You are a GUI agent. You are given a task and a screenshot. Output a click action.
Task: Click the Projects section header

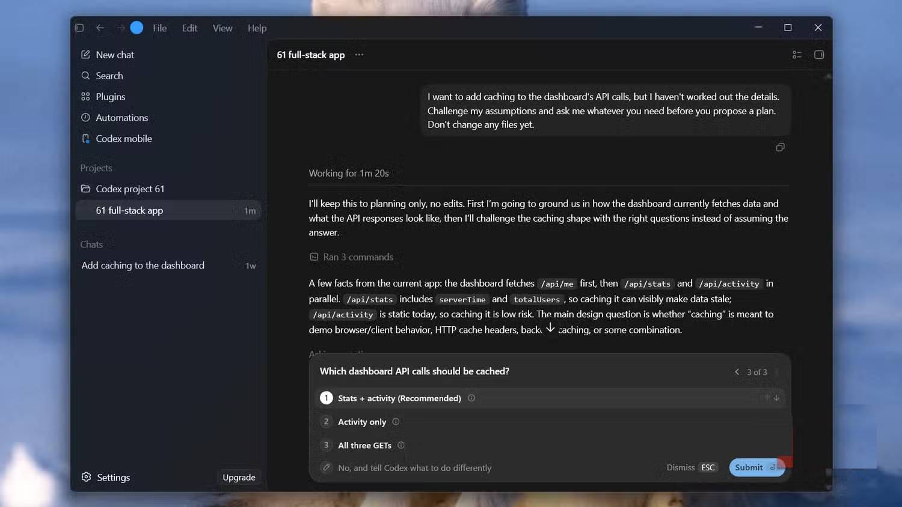[96, 168]
